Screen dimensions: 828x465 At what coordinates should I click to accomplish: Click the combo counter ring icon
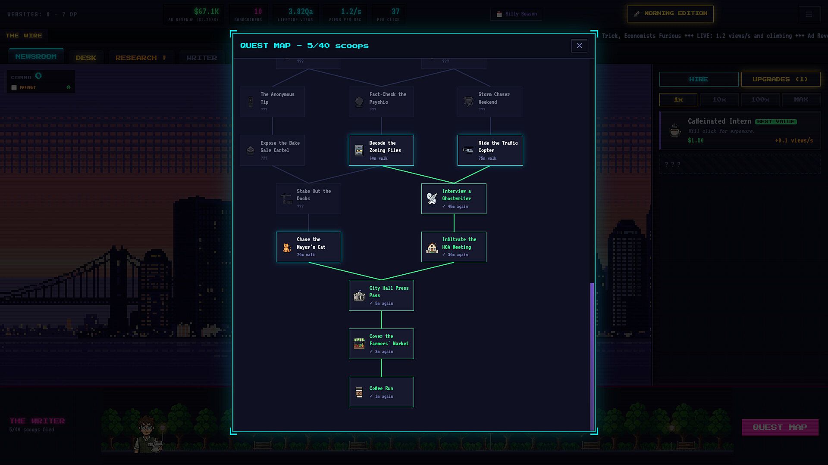[38, 76]
